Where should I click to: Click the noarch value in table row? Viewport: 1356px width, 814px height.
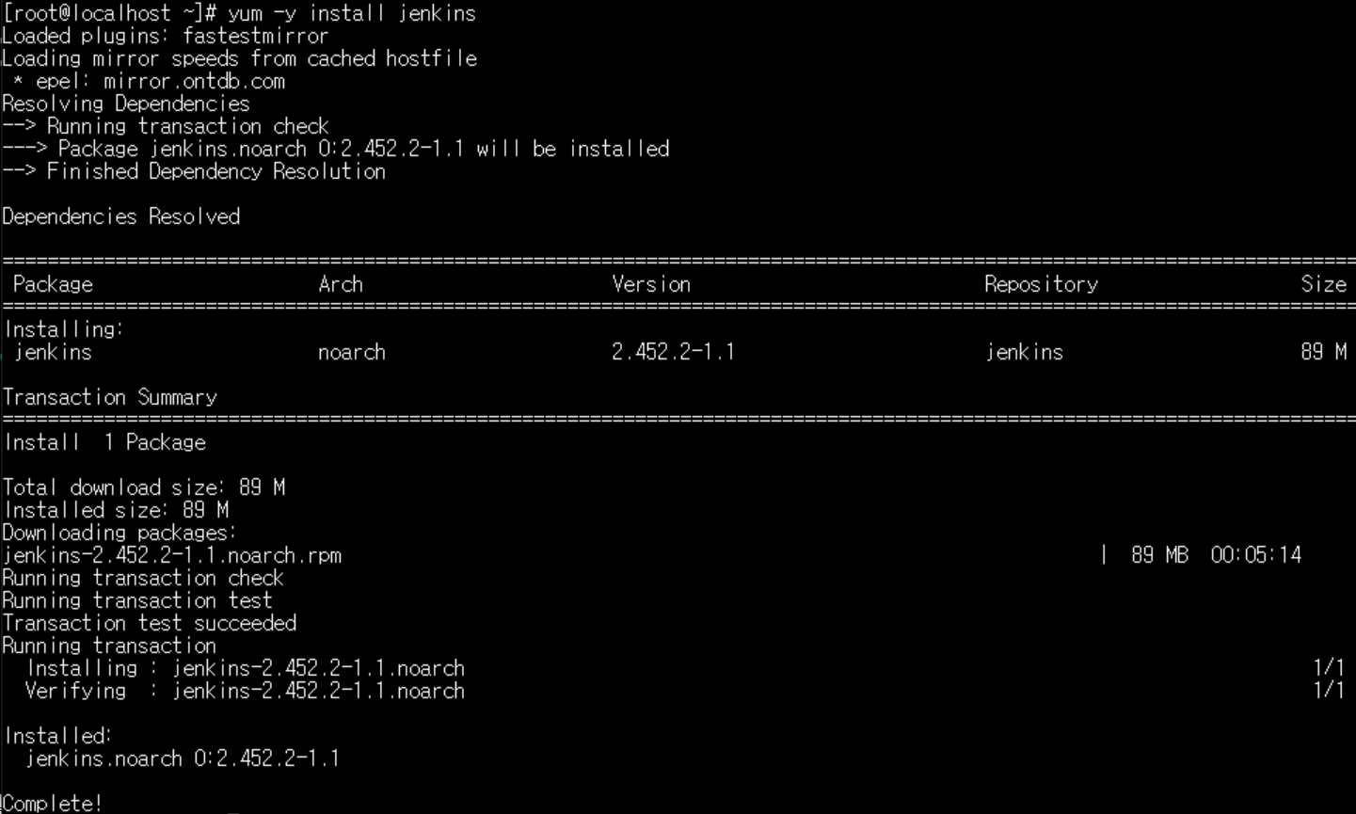(x=352, y=352)
